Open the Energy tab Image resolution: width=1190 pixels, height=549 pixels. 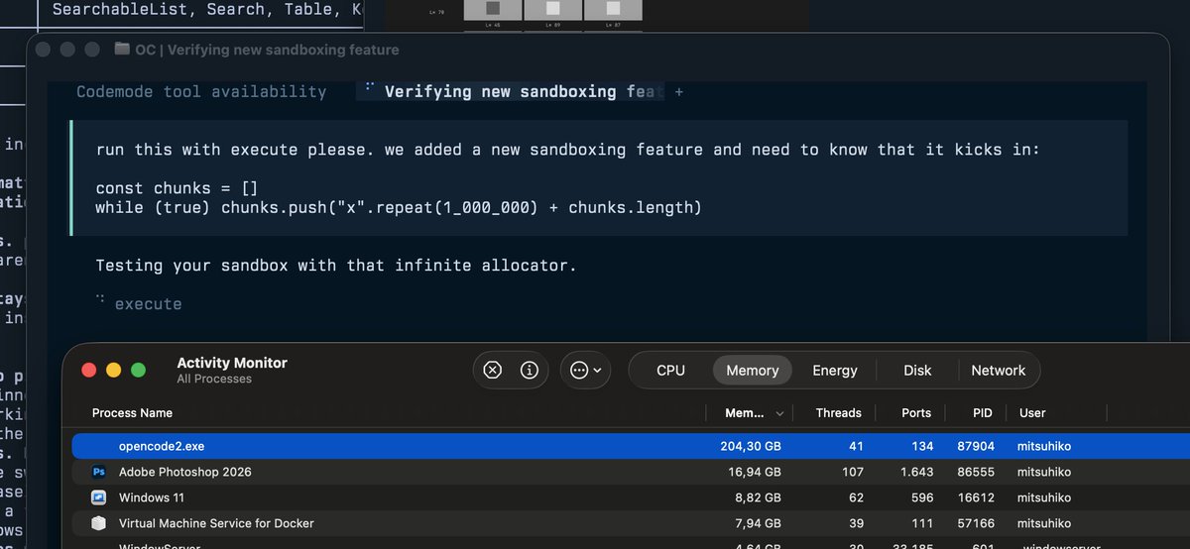point(835,370)
